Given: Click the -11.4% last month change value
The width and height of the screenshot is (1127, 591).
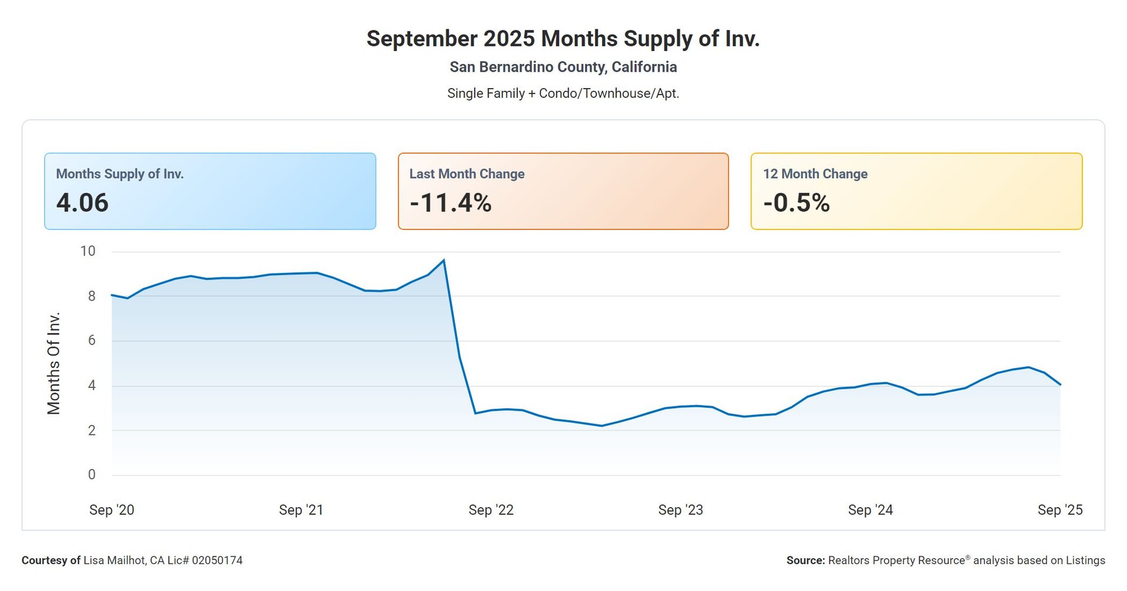Looking at the screenshot, I should click(x=450, y=203).
